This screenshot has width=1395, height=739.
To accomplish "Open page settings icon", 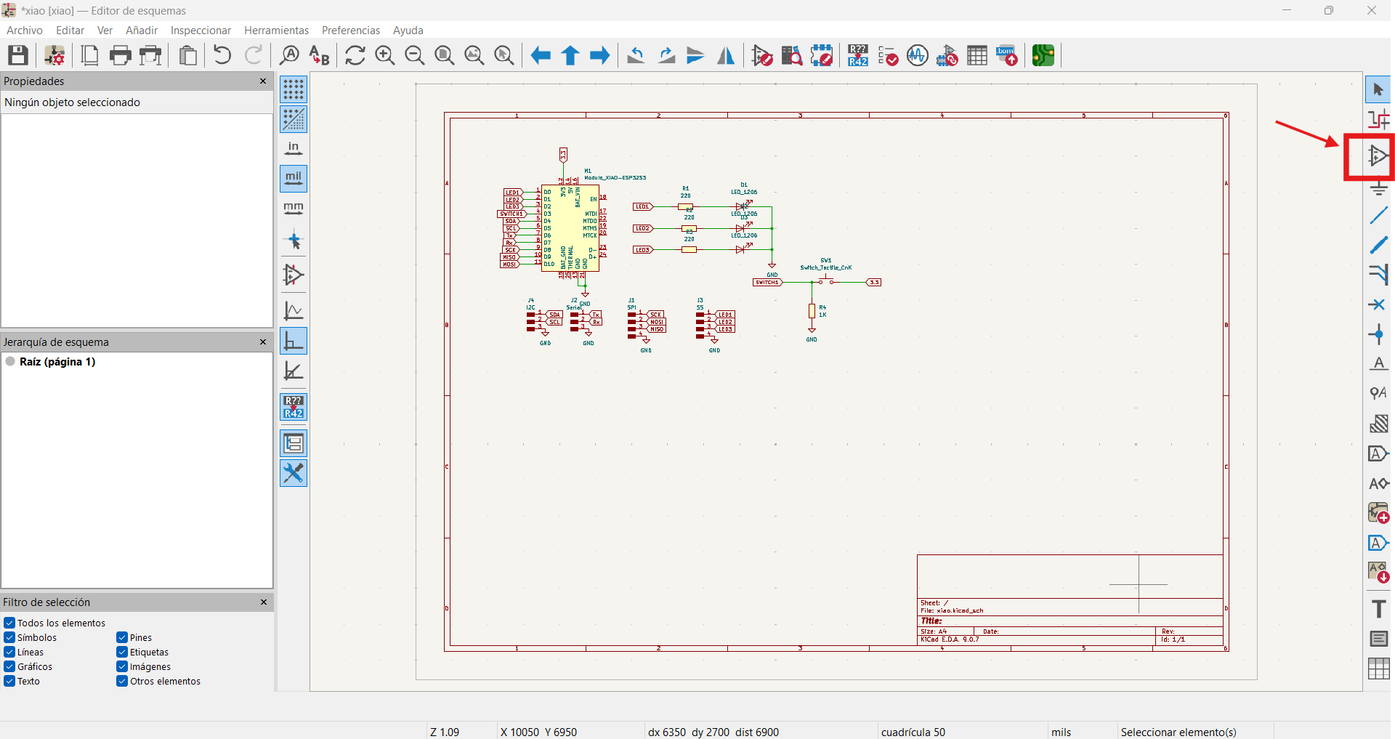I will 90,55.
